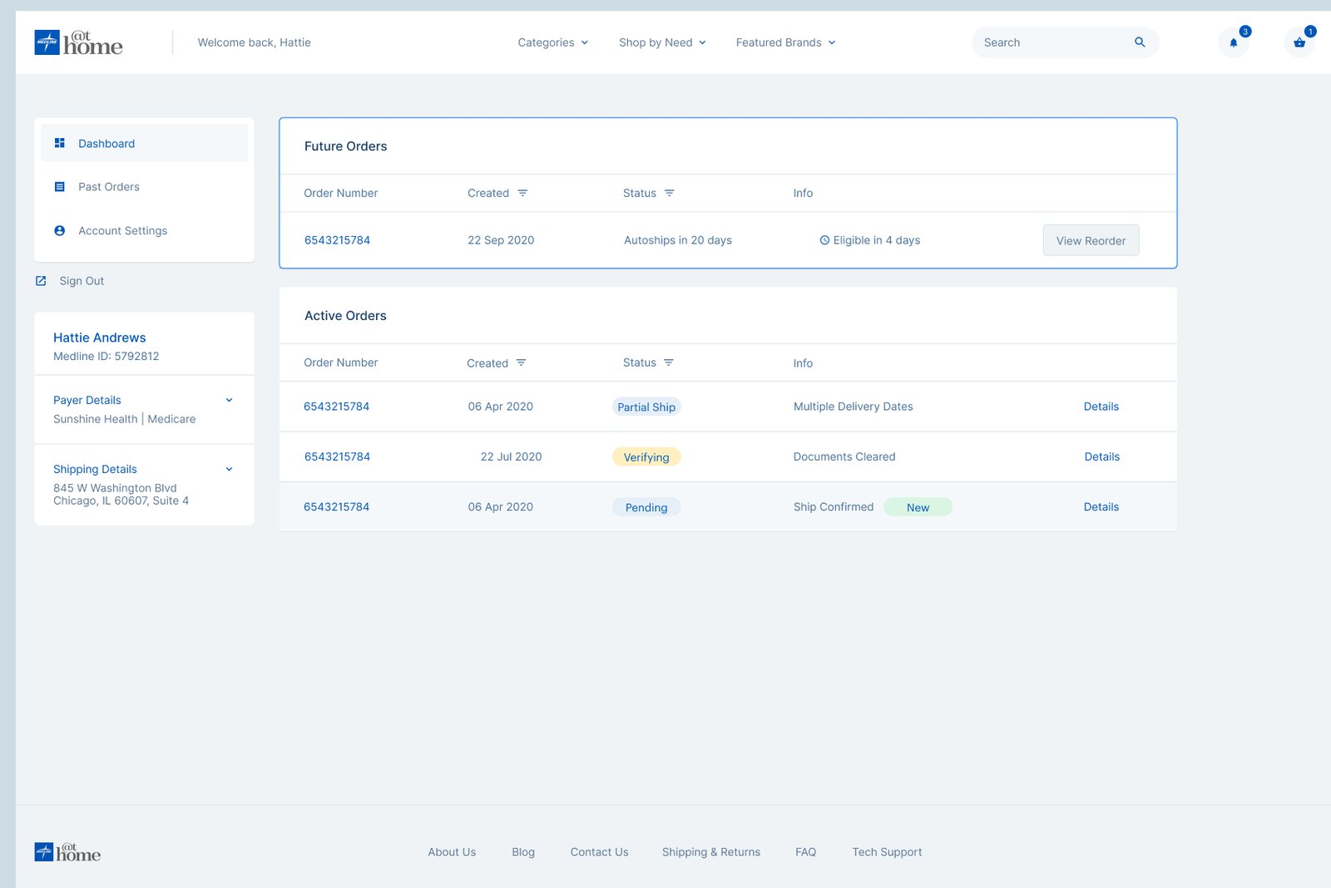
Task: Open Details for Pending order
Action: [1101, 506]
